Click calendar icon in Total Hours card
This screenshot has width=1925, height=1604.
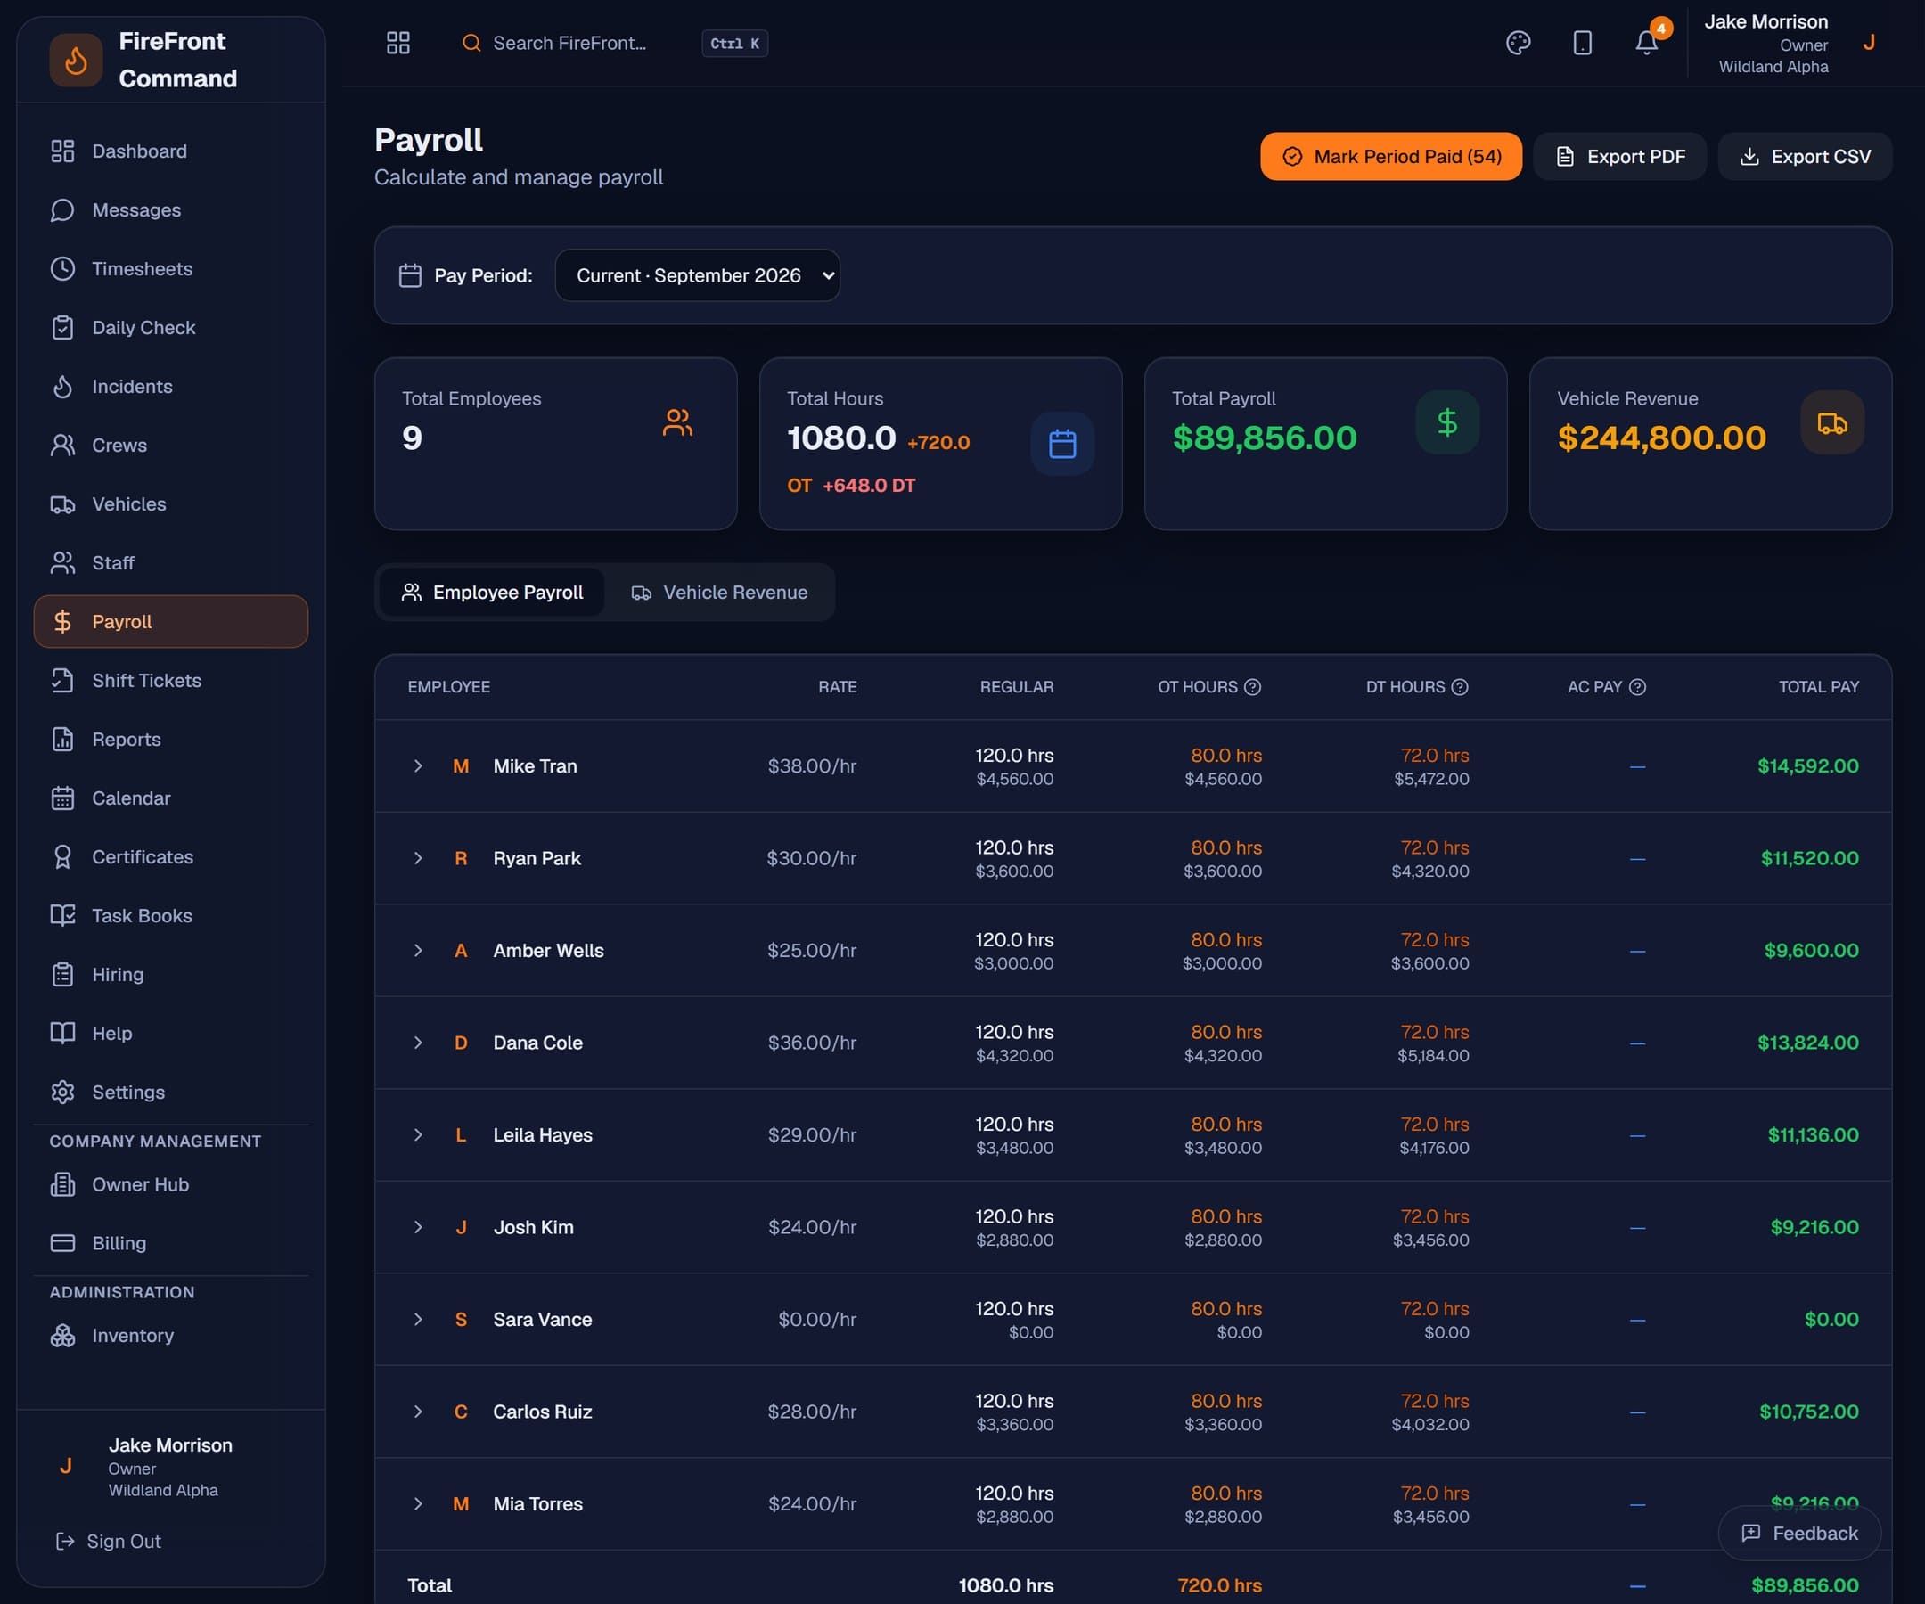point(1062,444)
